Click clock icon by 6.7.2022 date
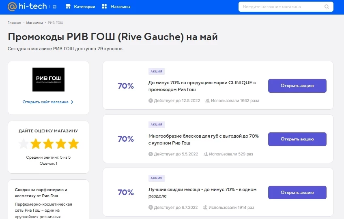The width and height of the screenshot is (344, 219). [150, 207]
